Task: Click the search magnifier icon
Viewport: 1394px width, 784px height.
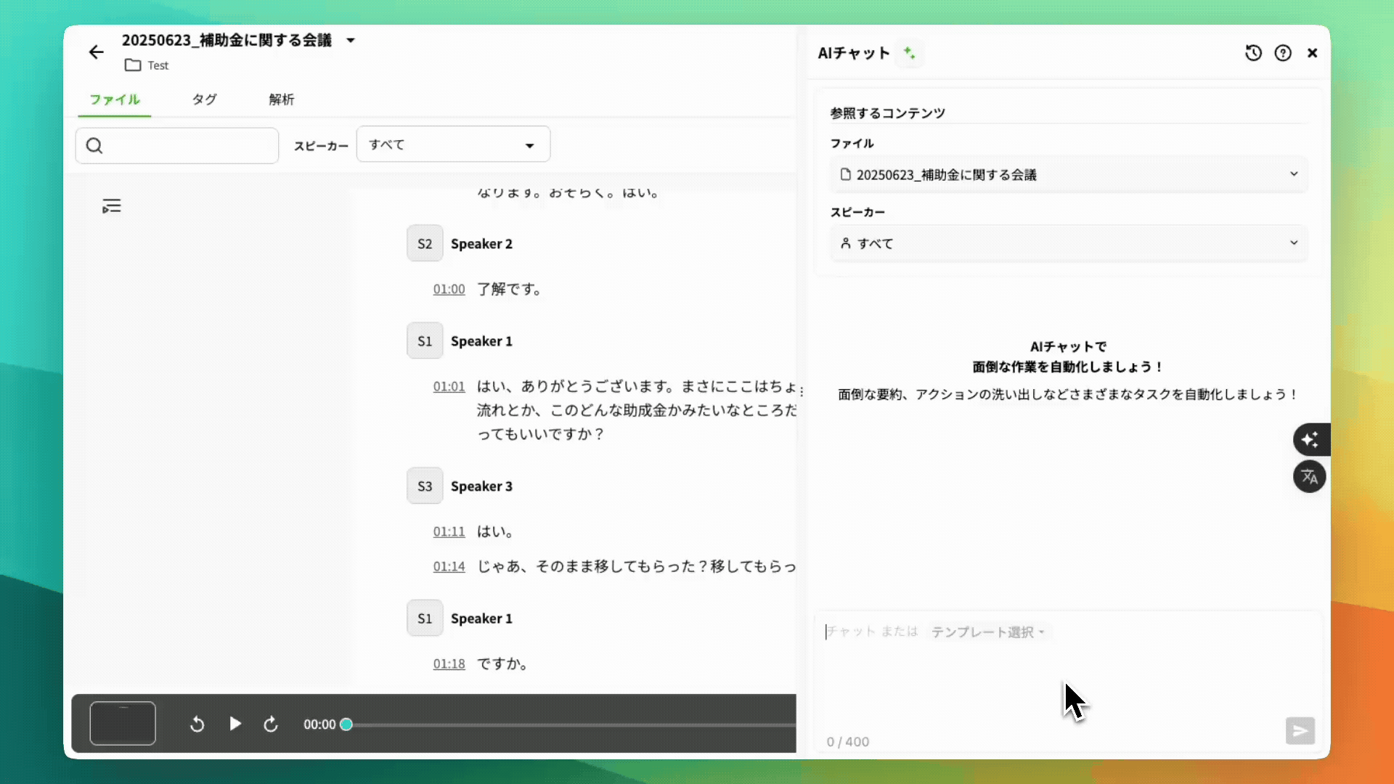Action: 95,145
